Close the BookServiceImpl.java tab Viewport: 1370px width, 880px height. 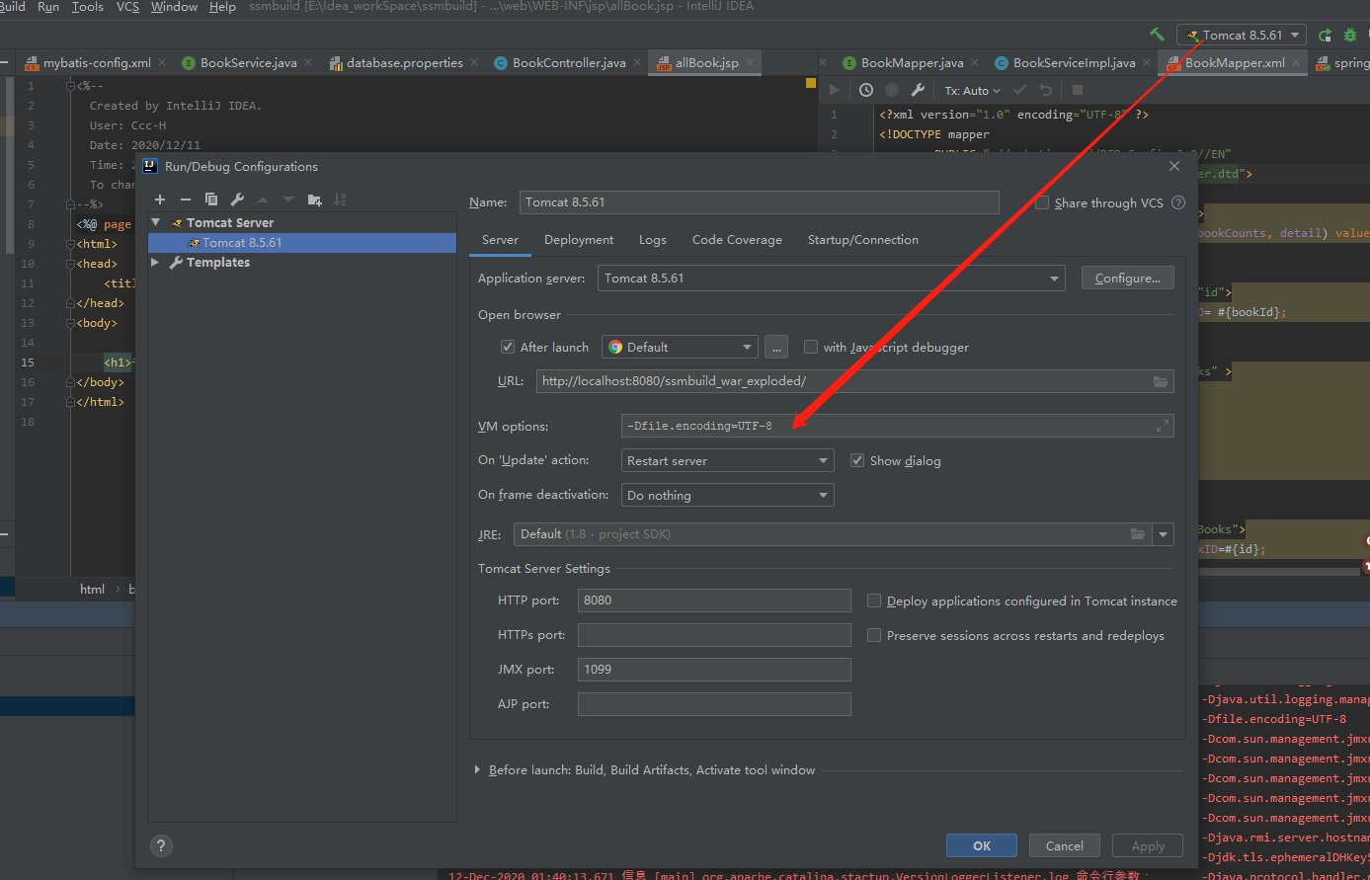tap(1148, 62)
